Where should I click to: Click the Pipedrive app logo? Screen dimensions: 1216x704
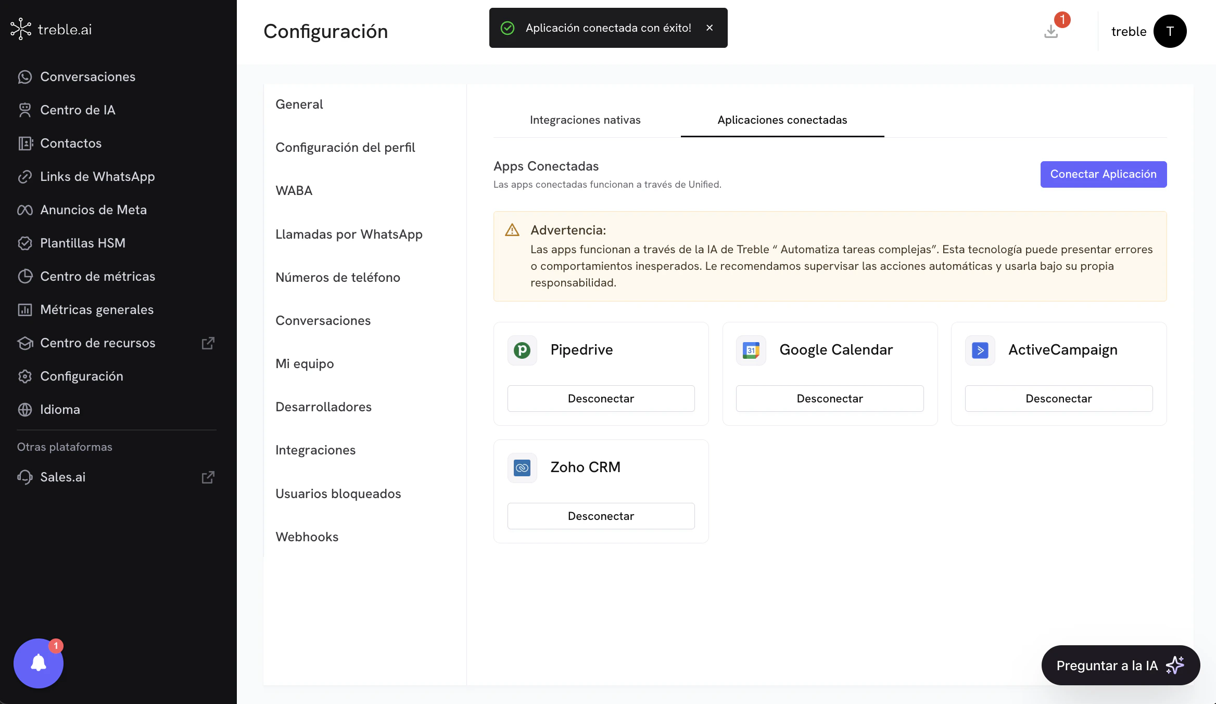(x=522, y=350)
